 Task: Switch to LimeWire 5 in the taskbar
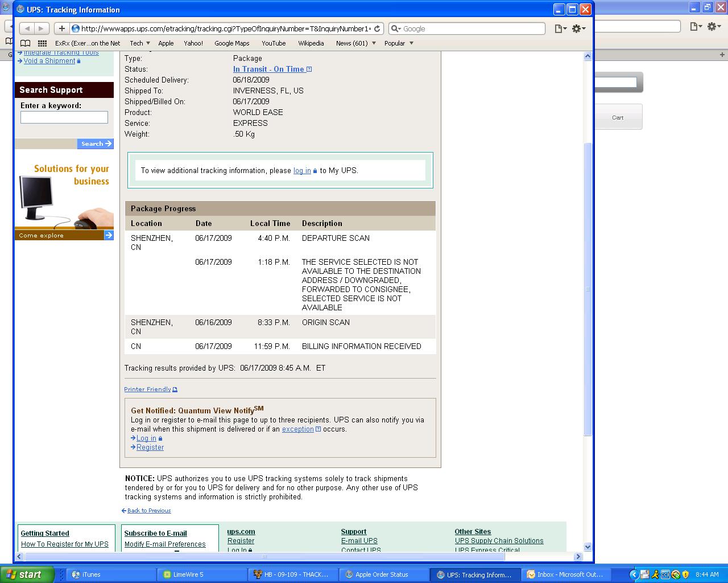click(x=202, y=574)
